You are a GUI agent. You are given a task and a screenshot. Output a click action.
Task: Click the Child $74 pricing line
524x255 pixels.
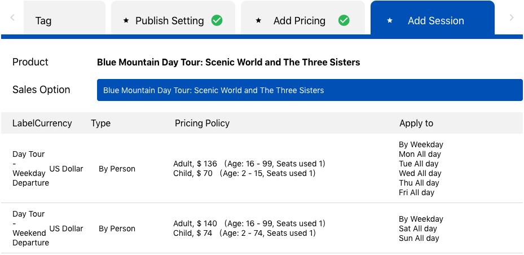click(x=244, y=233)
